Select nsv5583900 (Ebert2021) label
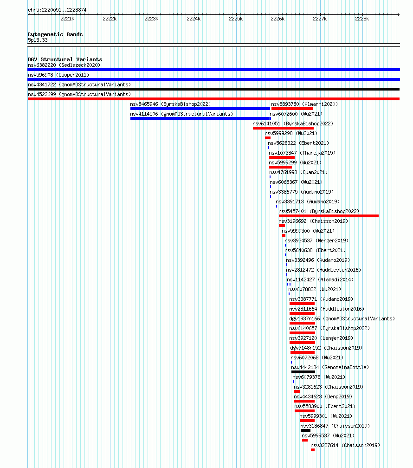This screenshot has height=468, width=413. [x=325, y=407]
